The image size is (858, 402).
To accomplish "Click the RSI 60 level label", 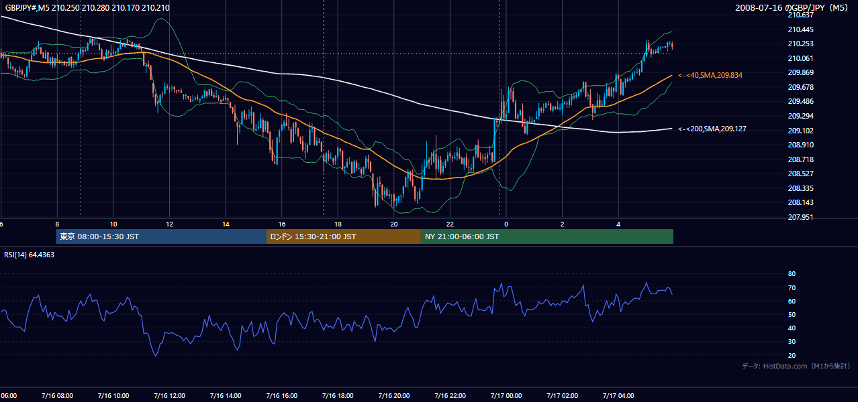I will click(x=792, y=301).
